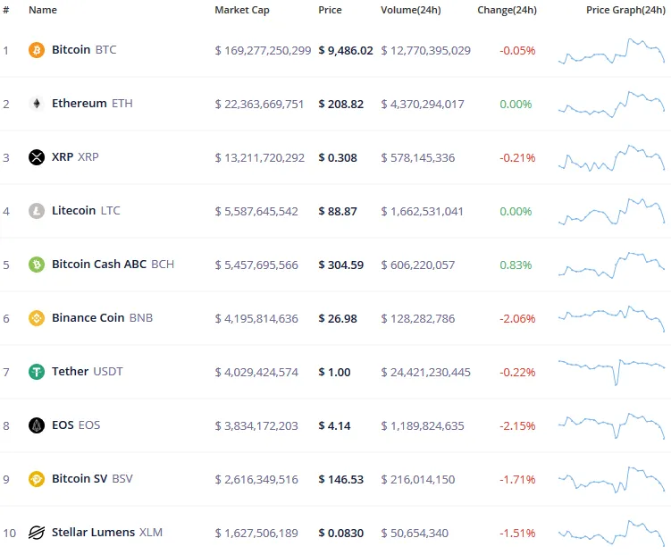Click Stellar Lumens change -1.51%
Viewport: 671px width, 555px height.
(517, 533)
